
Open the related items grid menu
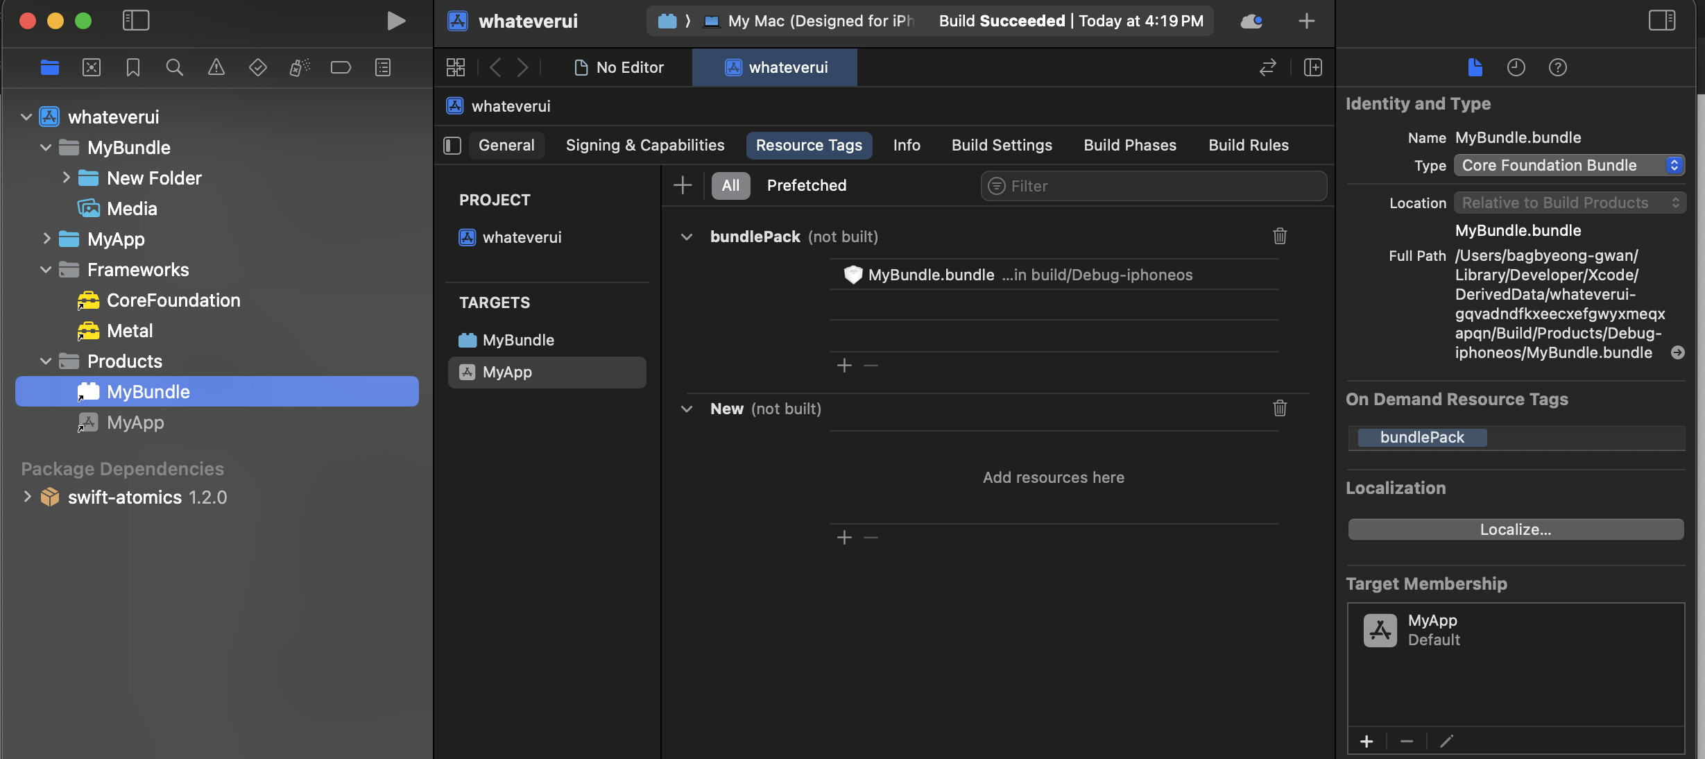pyautogui.click(x=456, y=67)
